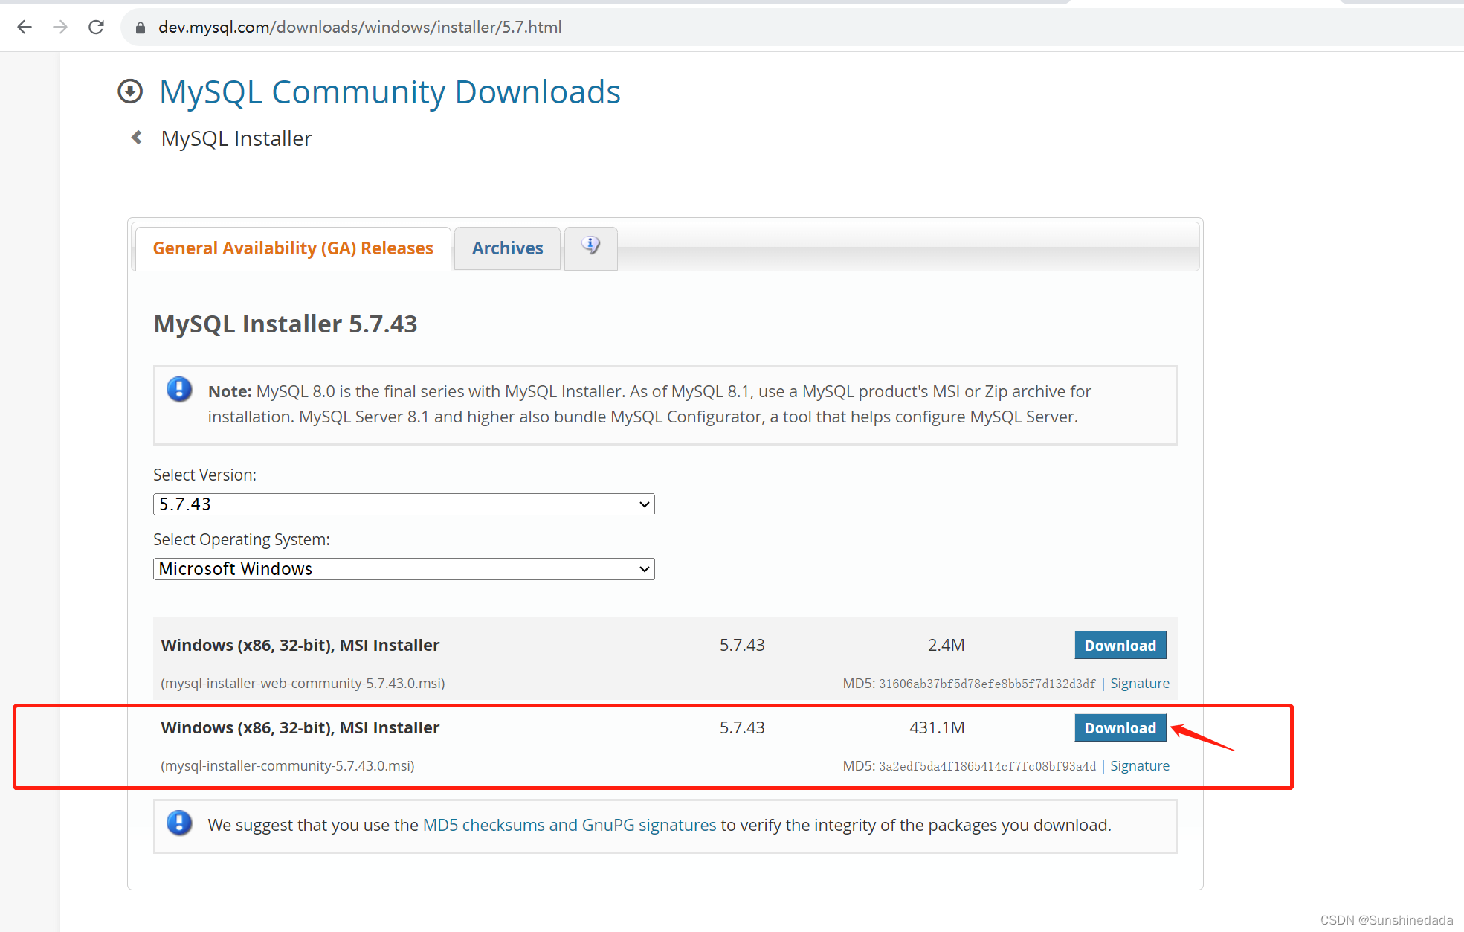Click filename mysql-installer-web-community-5.7.43.0.msi
The width and height of the screenshot is (1464, 932).
click(303, 684)
